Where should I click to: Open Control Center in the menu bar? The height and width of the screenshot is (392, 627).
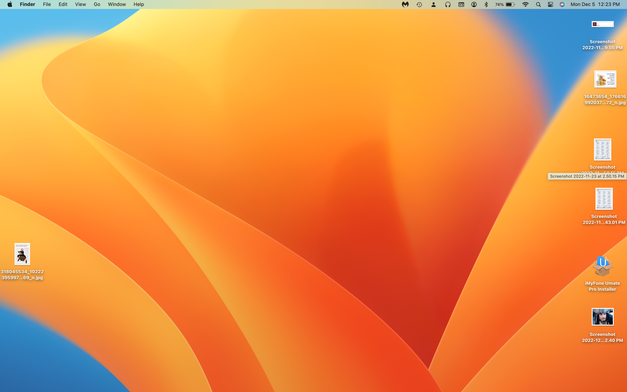[x=551, y=4]
